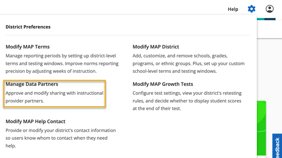
Task: Choose Modify MAP Growth Tests
Action: click(163, 84)
